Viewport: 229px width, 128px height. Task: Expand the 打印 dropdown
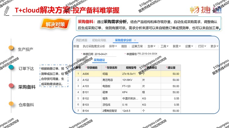[x=202, y=47]
